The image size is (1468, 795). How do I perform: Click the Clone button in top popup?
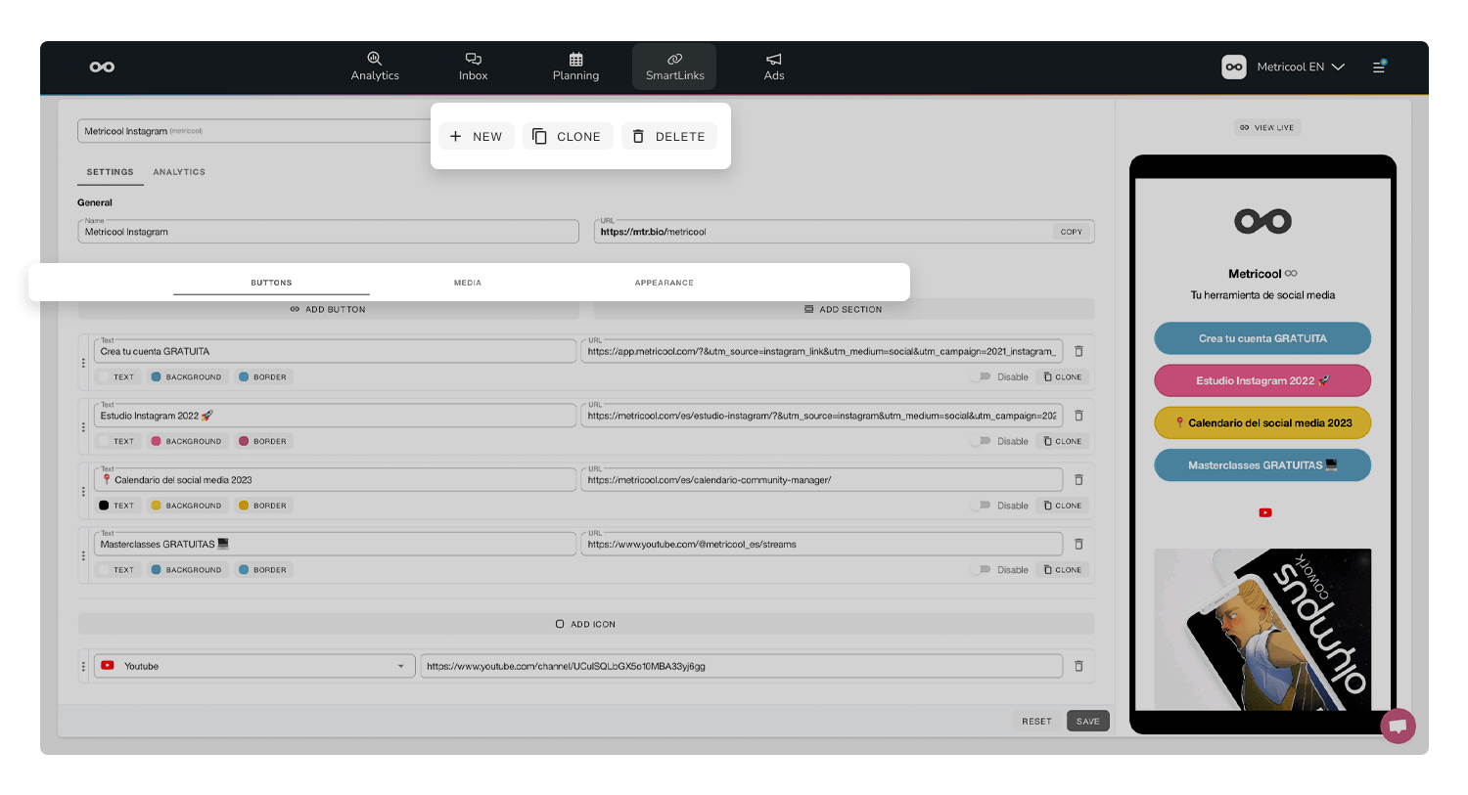(x=568, y=136)
